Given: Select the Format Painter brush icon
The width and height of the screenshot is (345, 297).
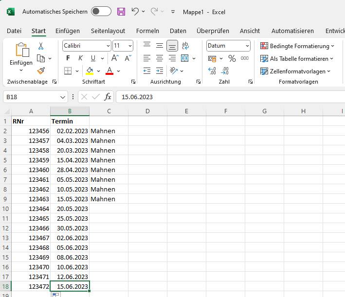Looking at the screenshot, I should (41, 71).
